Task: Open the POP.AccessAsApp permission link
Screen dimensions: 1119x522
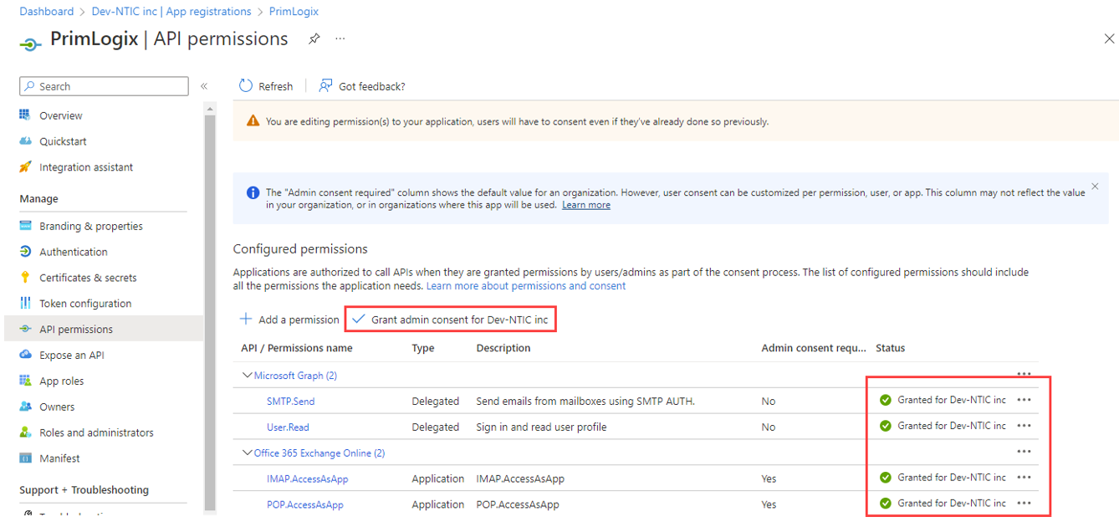Action: click(x=304, y=505)
